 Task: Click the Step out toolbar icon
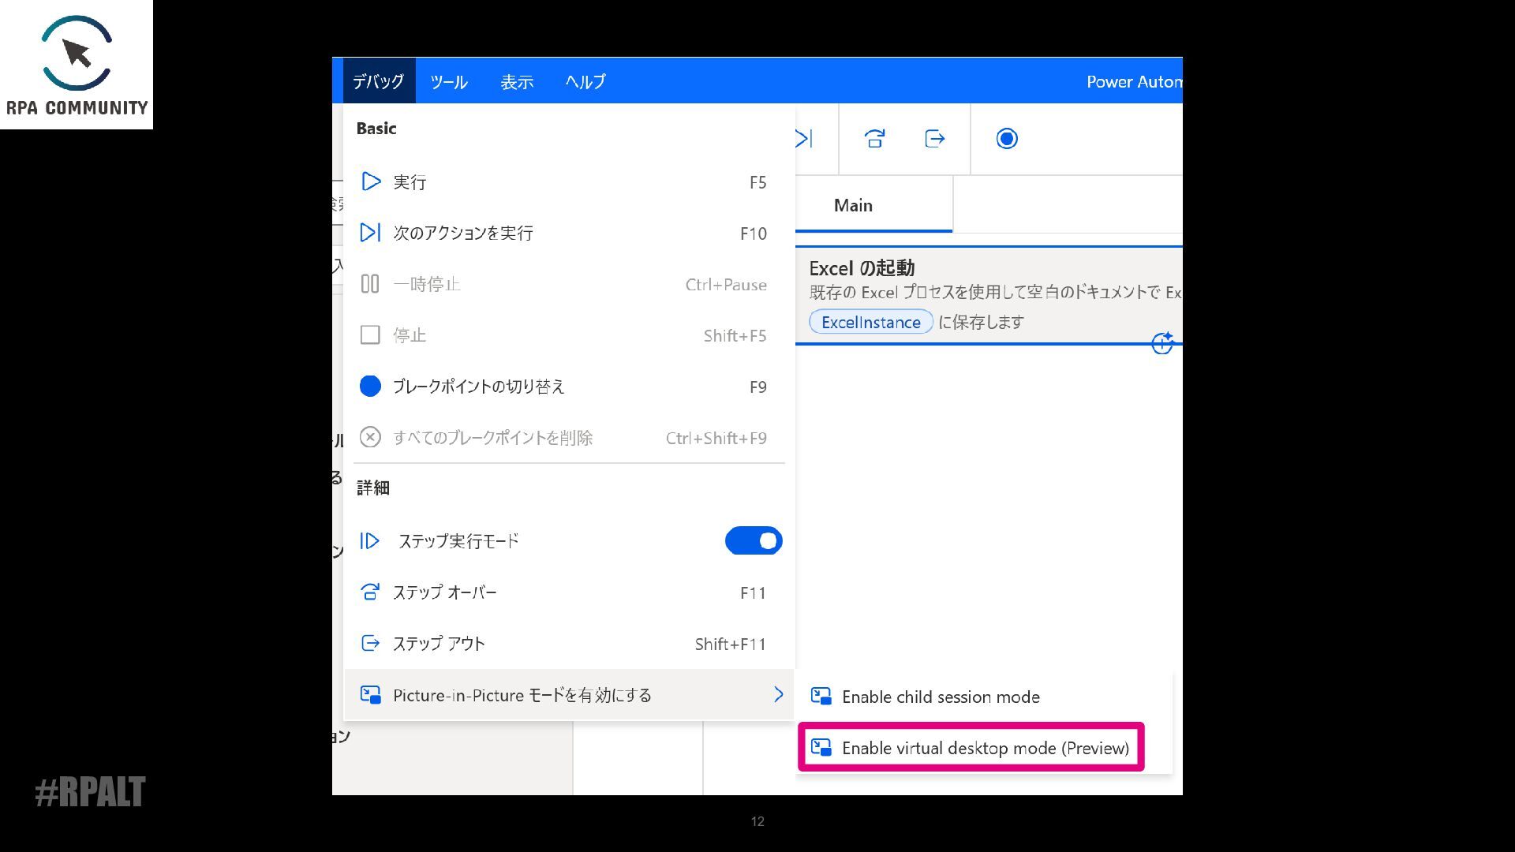coord(934,139)
